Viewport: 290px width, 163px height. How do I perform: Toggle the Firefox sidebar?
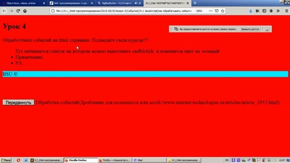pos(264,11)
